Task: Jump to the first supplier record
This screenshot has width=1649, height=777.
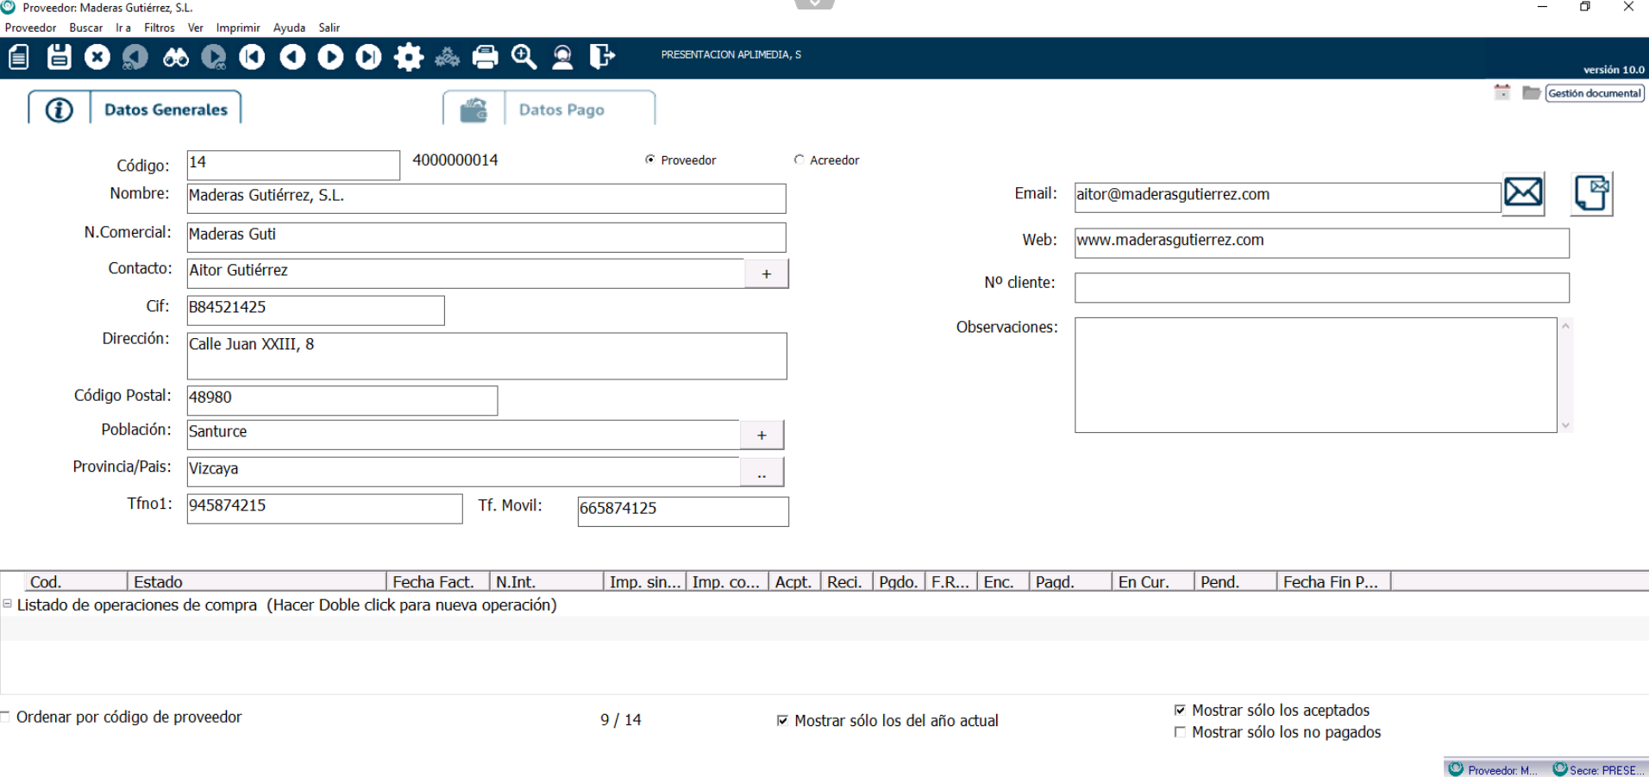Action: [x=252, y=57]
